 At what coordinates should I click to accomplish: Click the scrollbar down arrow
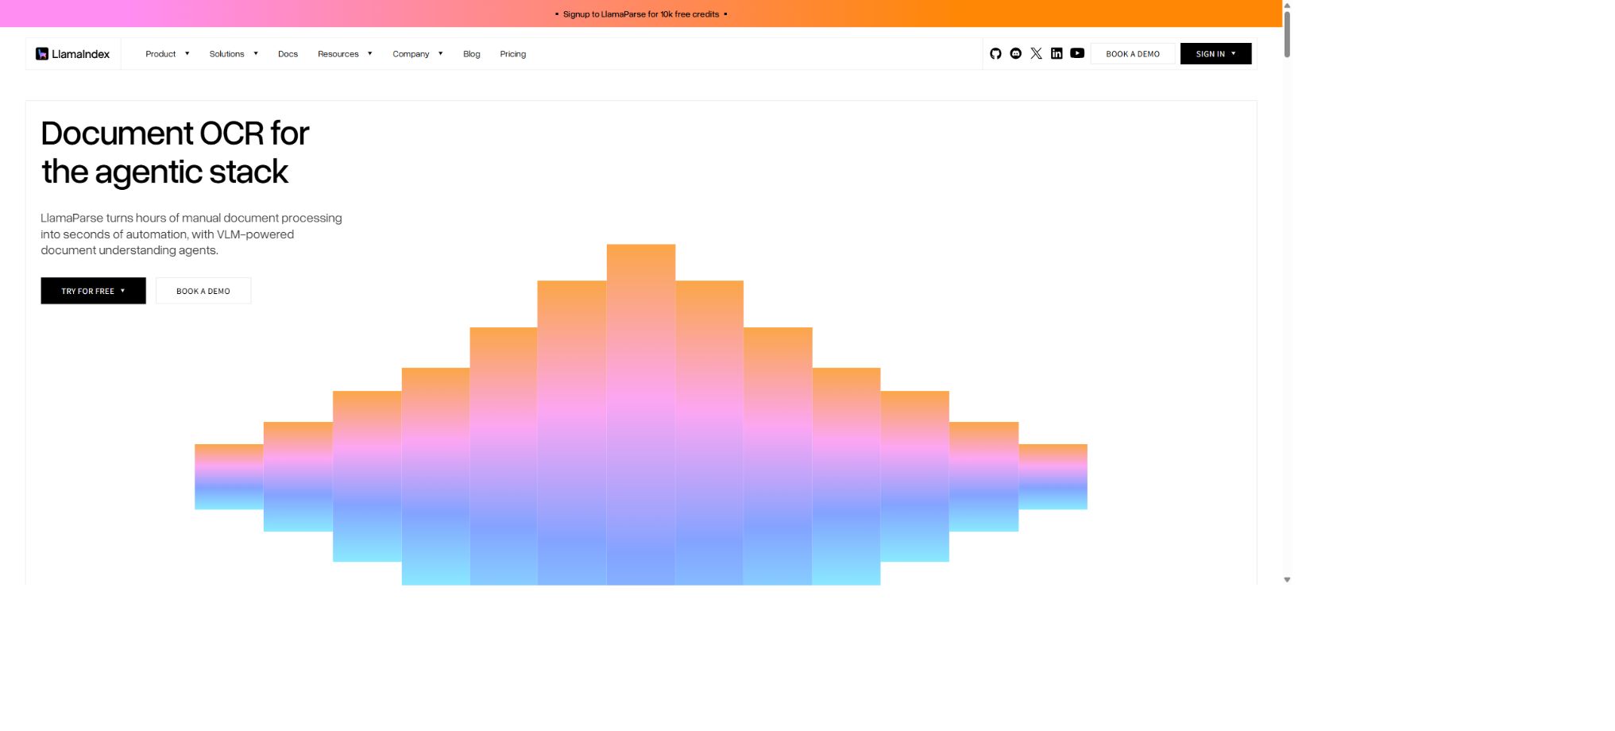coord(1287,580)
